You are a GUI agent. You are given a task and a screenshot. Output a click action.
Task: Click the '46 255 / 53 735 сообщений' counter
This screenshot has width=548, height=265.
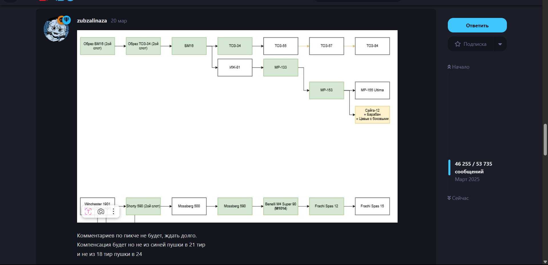pyautogui.click(x=474, y=168)
